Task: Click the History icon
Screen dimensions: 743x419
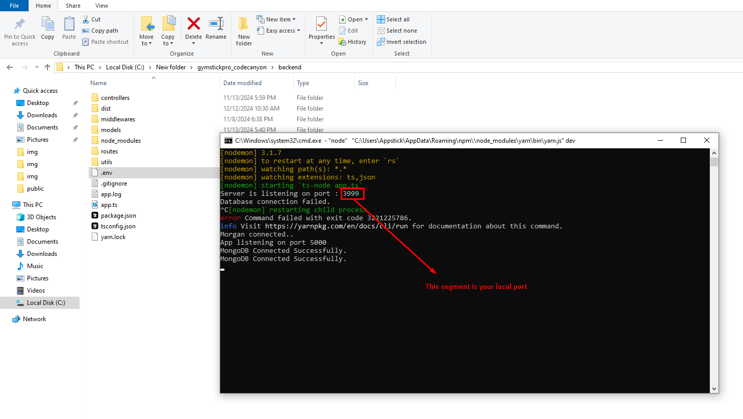Action: (353, 42)
